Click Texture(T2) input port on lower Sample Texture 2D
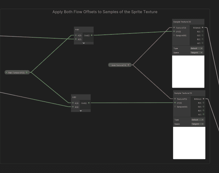 (175, 99)
